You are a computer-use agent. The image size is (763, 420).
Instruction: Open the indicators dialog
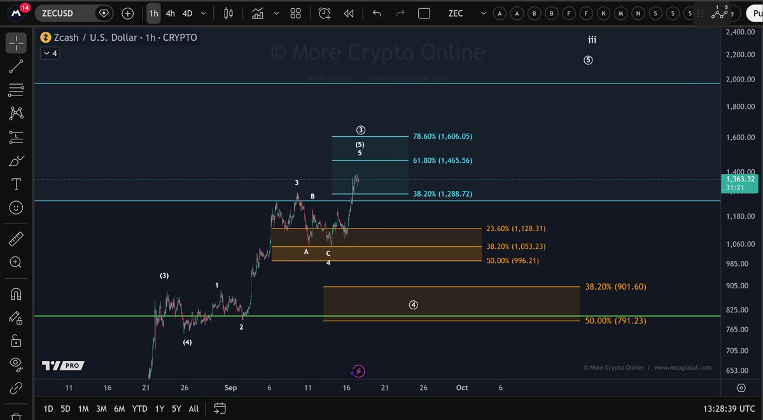pos(258,13)
